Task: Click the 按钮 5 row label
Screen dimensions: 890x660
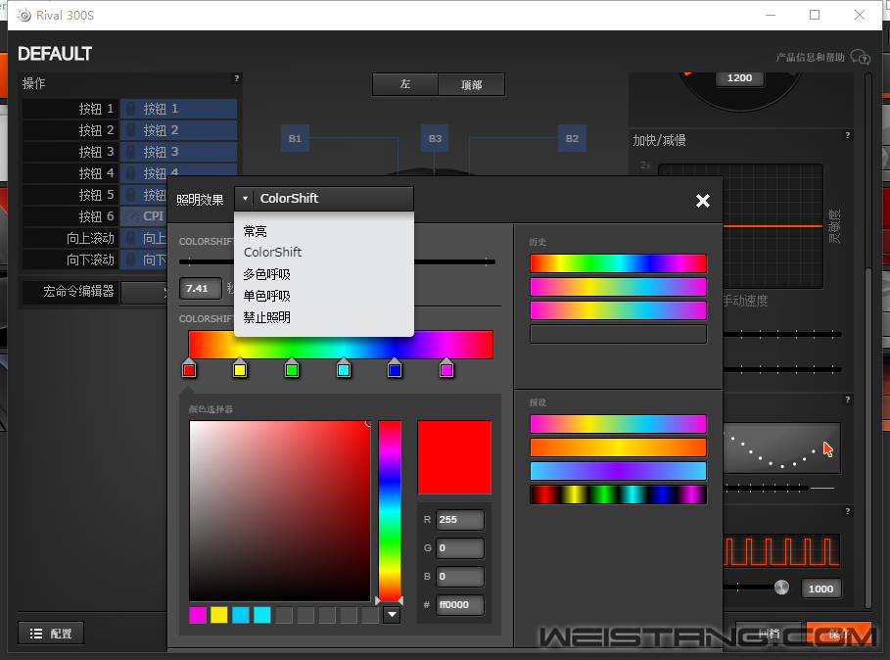Action: [x=96, y=195]
